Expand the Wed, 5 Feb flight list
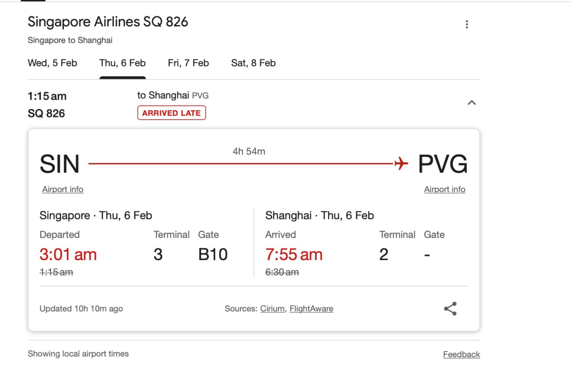The height and width of the screenshot is (369, 571). [x=52, y=63]
